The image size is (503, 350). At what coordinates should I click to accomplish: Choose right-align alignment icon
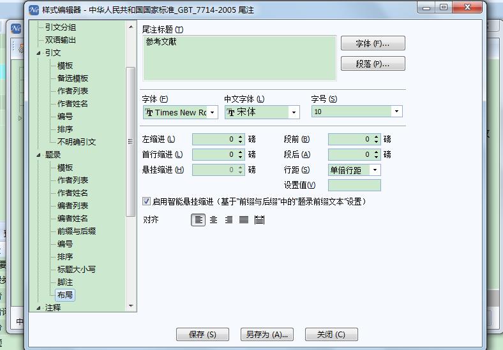[229, 220]
